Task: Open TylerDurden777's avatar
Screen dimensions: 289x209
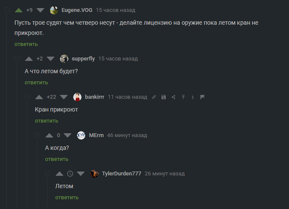Action: click(94, 173)
